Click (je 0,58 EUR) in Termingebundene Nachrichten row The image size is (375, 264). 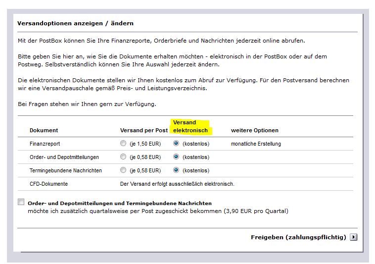click(x=145, y=171)
